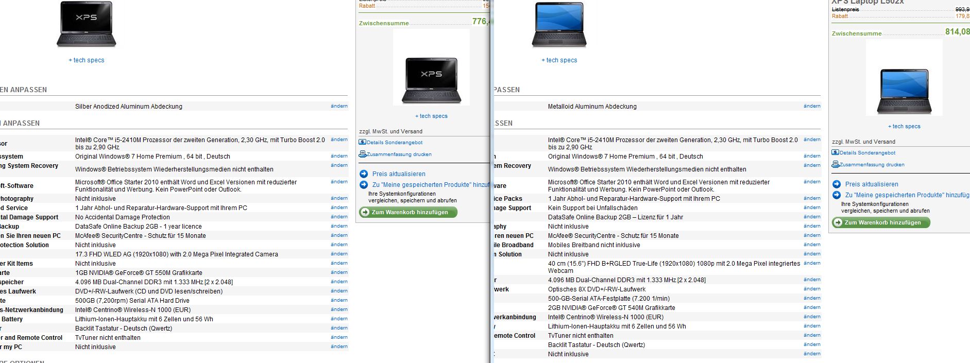Click the large laptop image in right window

[559, 24]
